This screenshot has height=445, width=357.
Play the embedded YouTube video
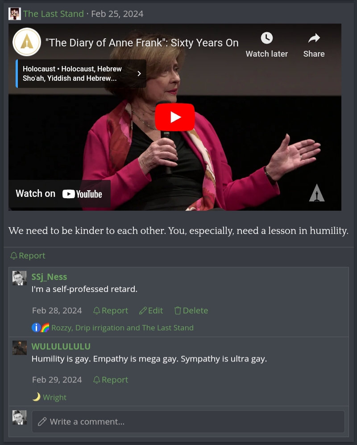point(174,117)
